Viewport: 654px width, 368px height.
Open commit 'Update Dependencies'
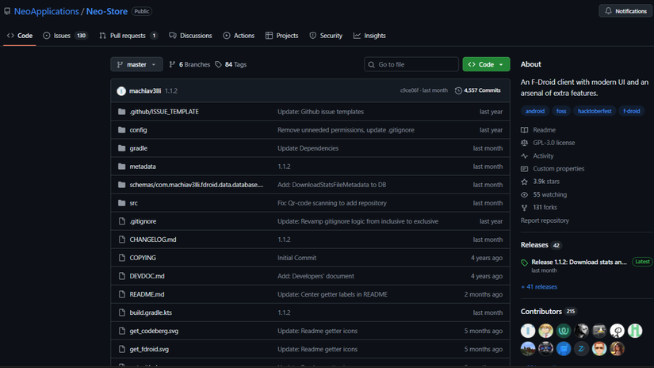[x=308, y=148]
